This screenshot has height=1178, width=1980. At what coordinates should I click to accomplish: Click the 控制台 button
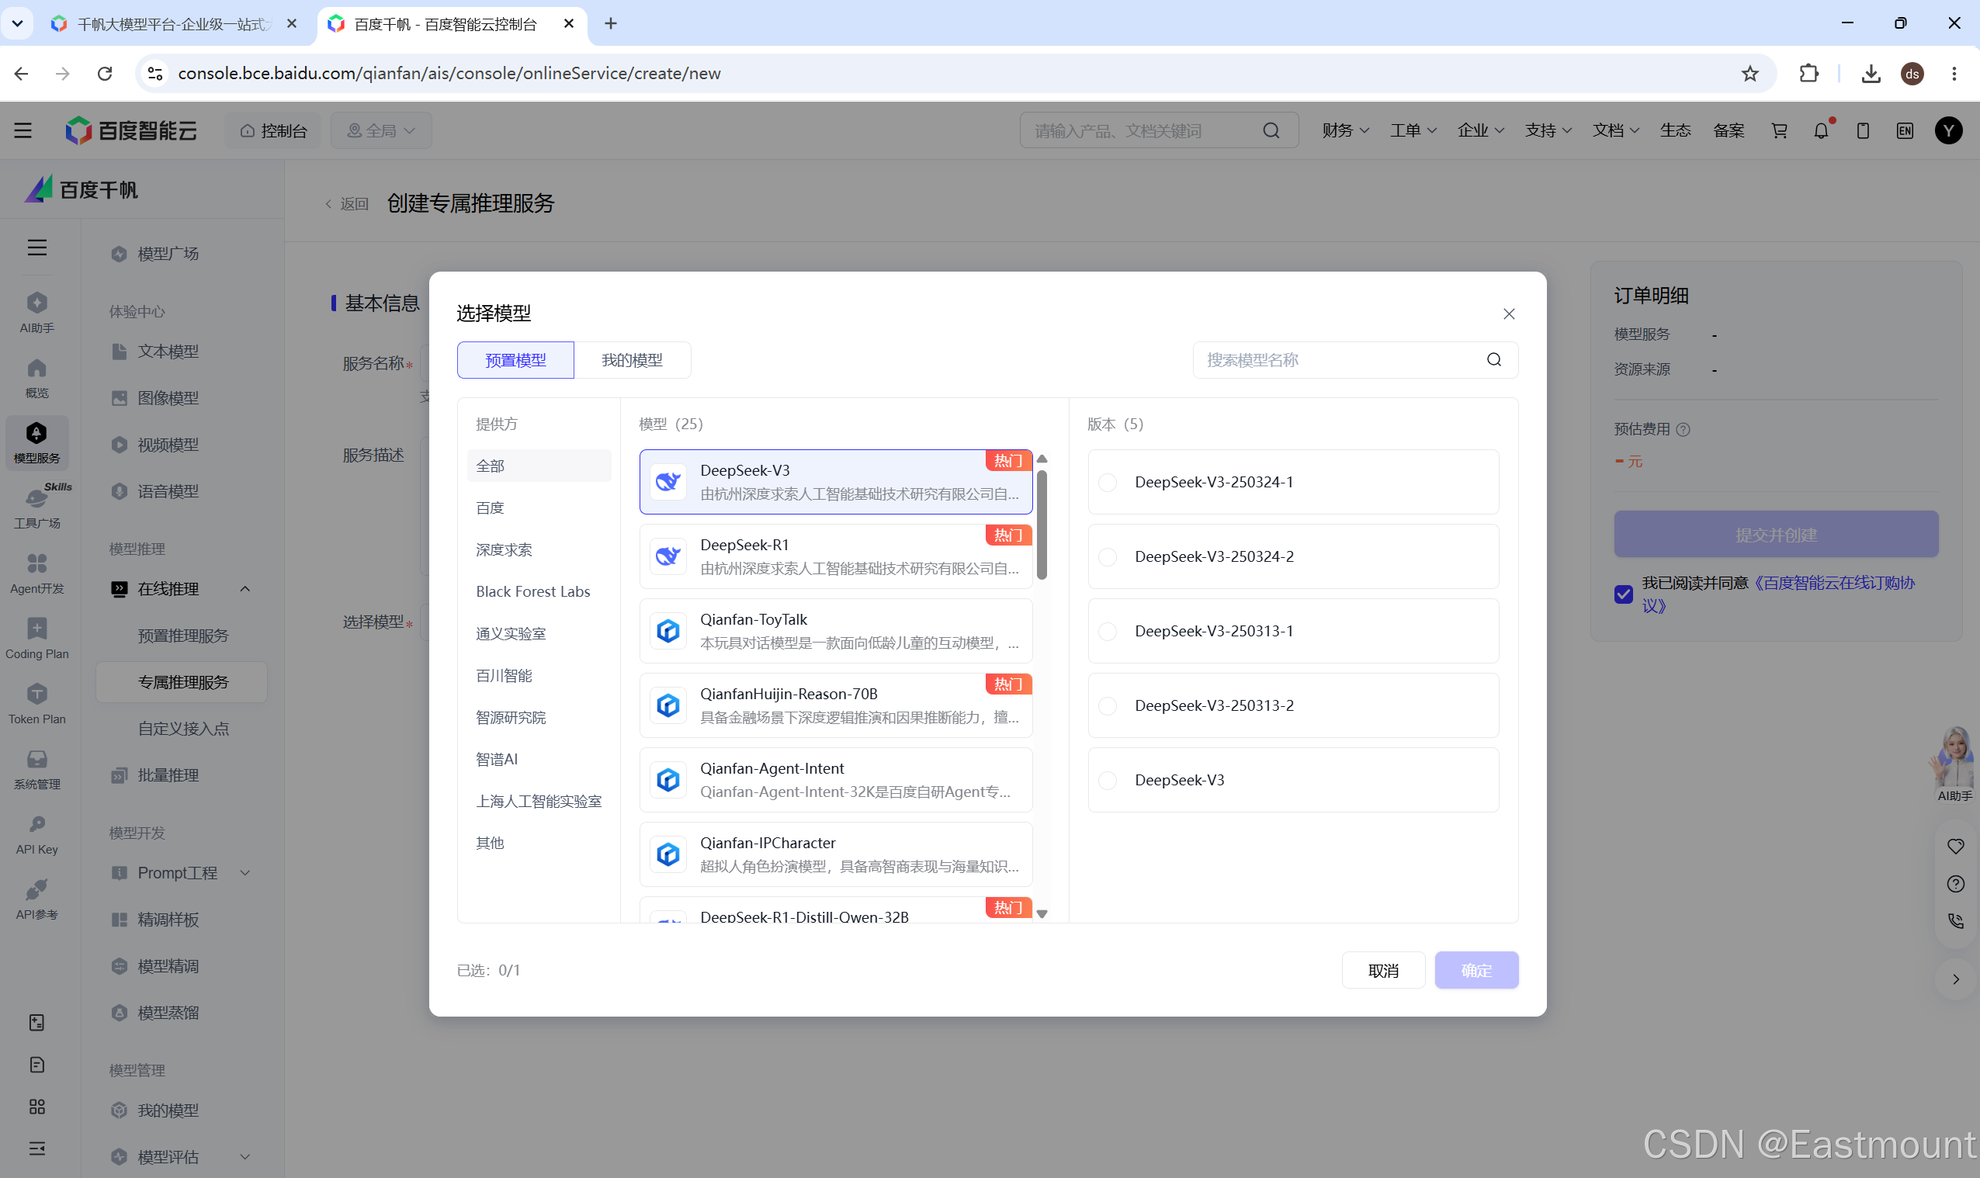point(274,130)
